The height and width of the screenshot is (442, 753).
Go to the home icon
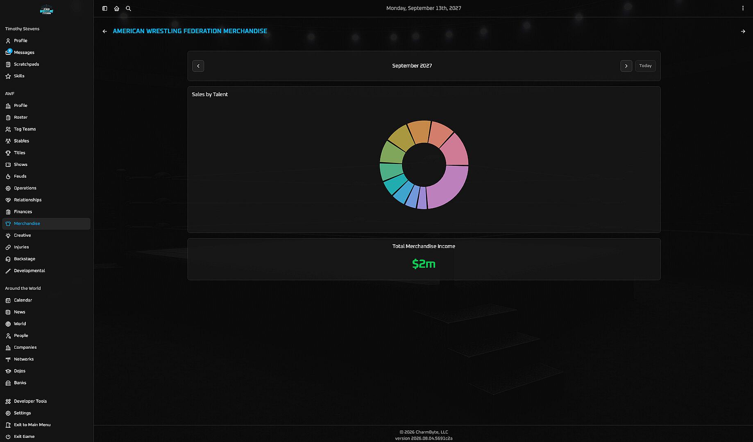117,8
